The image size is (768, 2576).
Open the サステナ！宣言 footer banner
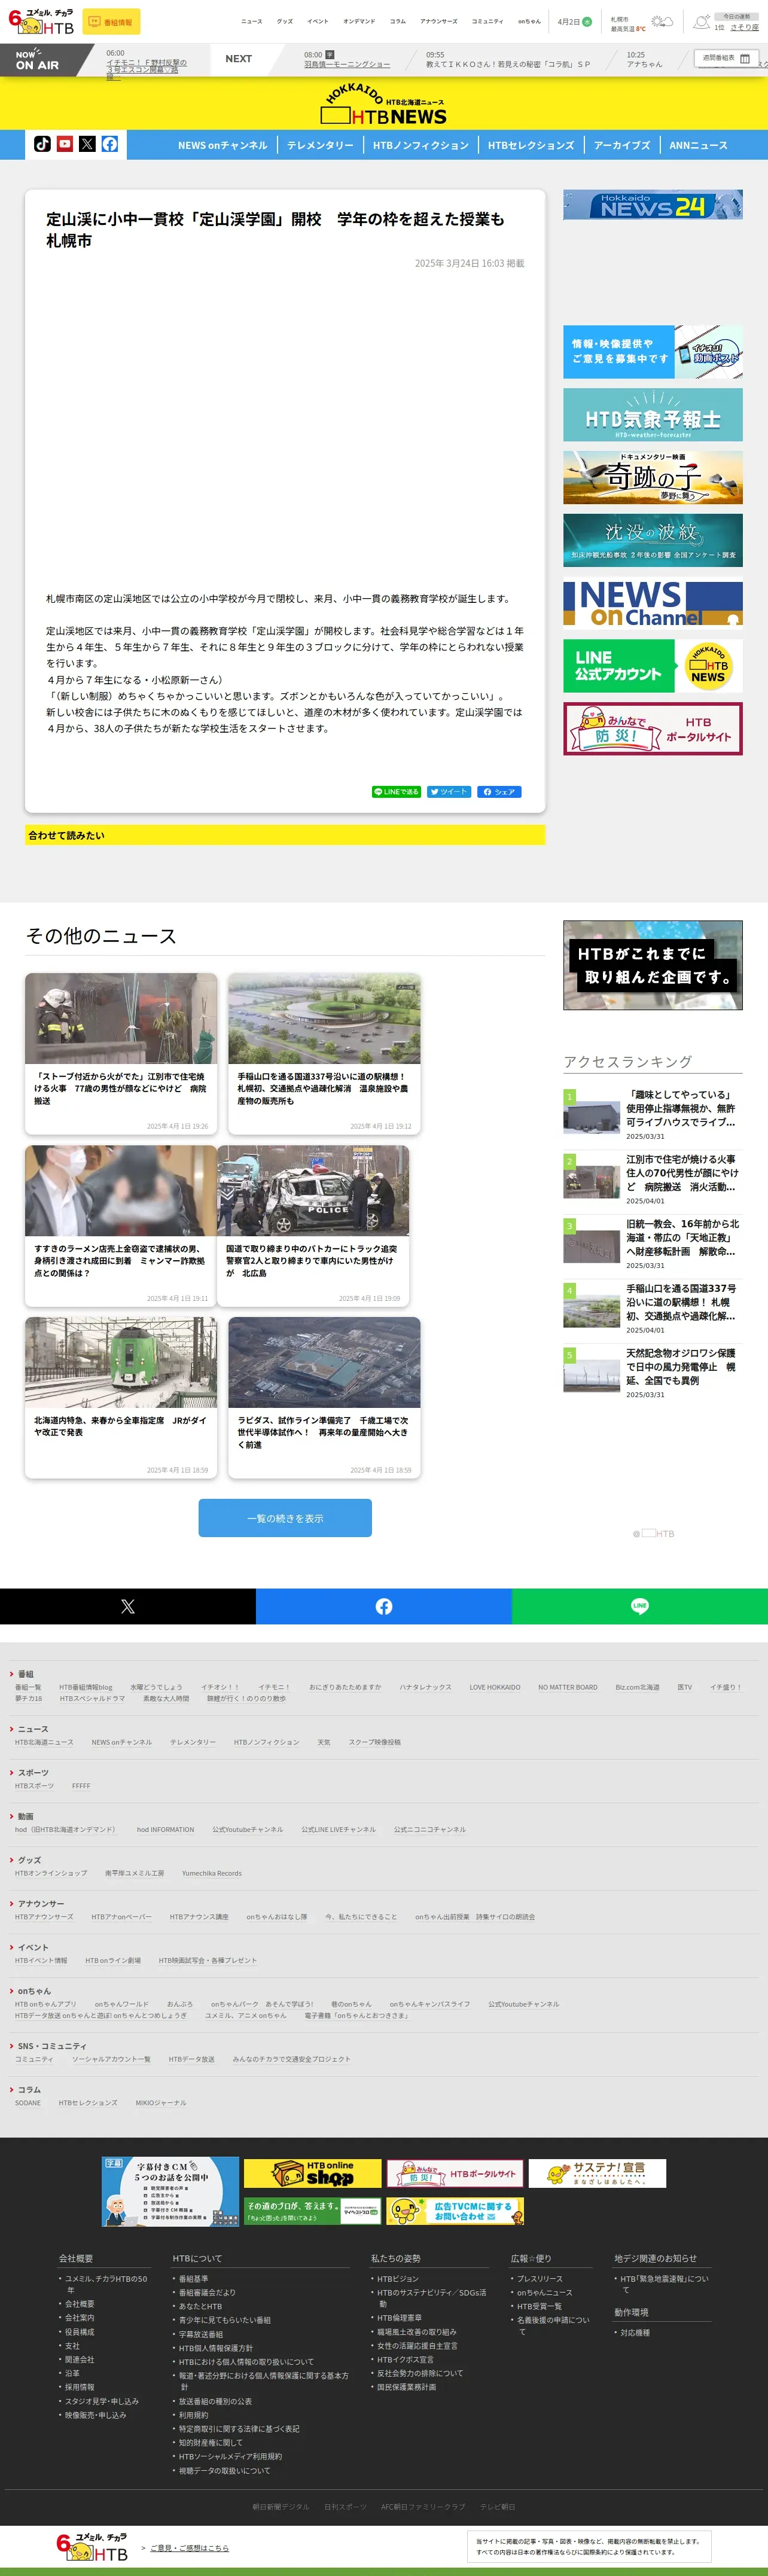click(597, 2173)
